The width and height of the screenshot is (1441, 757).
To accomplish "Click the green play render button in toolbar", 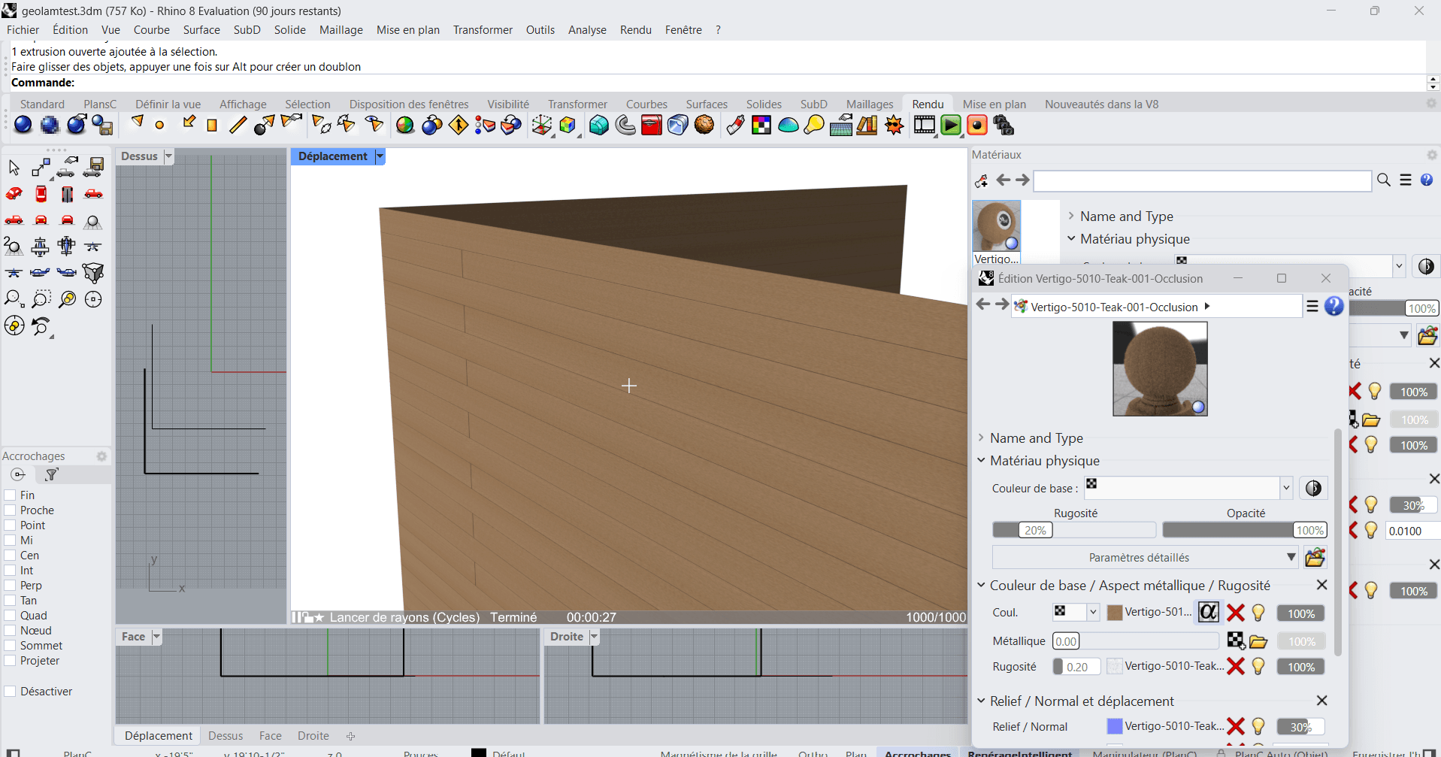I will tap(950, 126).
